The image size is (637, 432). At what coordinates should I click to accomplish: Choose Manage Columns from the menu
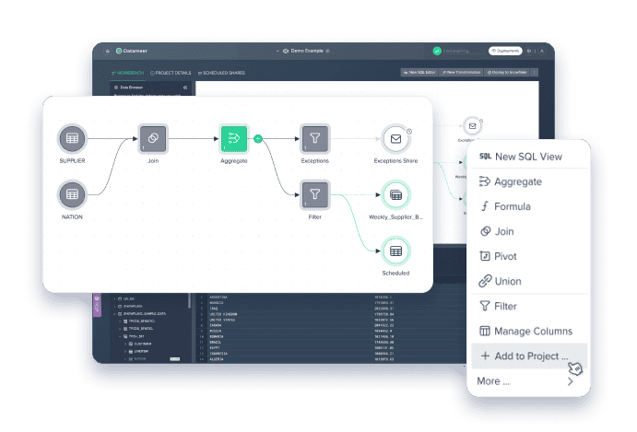click(x=529, y=332)
